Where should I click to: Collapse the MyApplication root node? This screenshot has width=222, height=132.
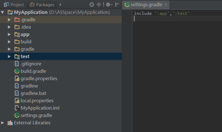coord(3,12)
